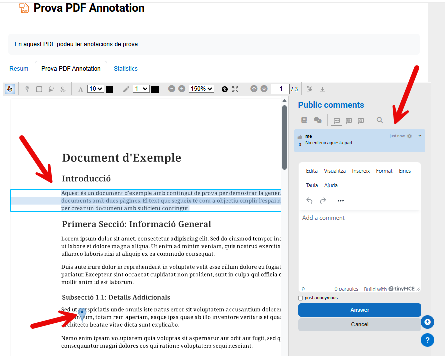Enter fullscreen mode in the PDF viewer
The height and width of the screenshot is (356, 445).
(235, 89)
